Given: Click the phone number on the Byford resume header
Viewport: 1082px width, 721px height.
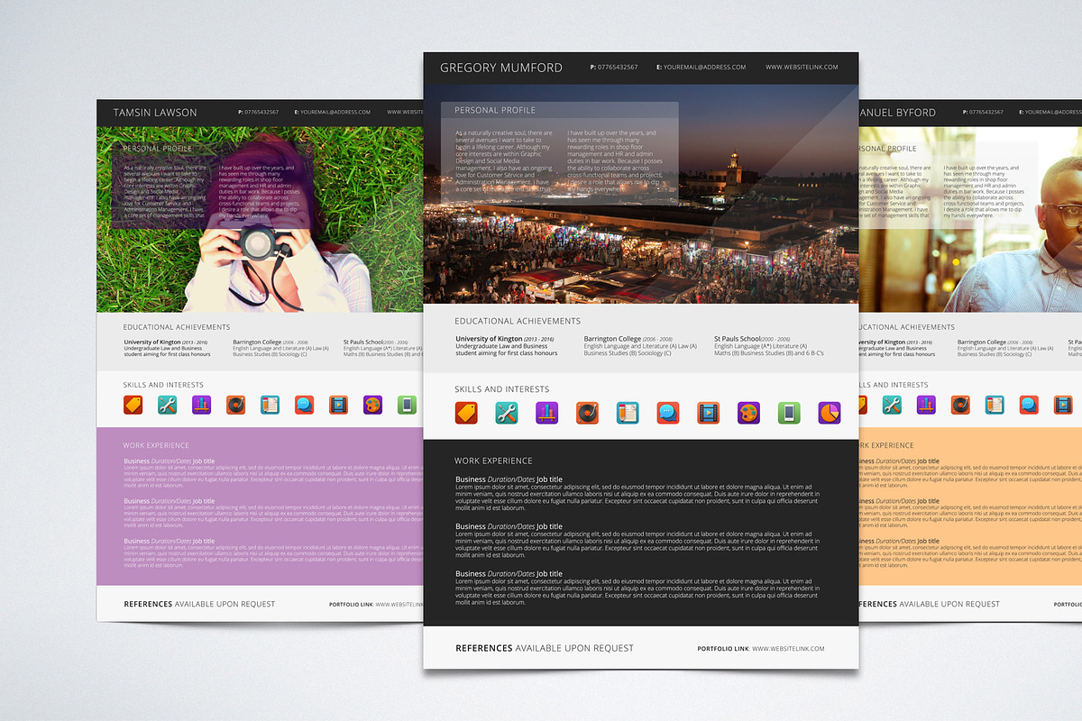Looking at the screenshot, I should [981, 113].
